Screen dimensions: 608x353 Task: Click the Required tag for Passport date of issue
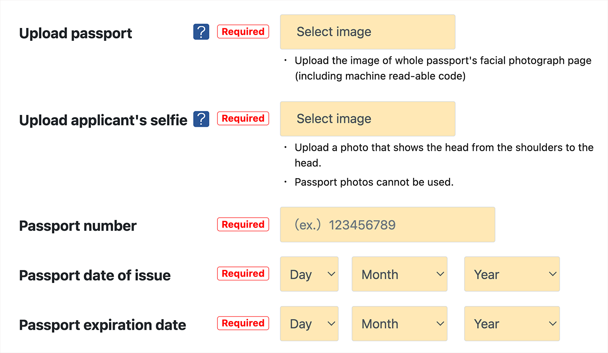[243, 273]
